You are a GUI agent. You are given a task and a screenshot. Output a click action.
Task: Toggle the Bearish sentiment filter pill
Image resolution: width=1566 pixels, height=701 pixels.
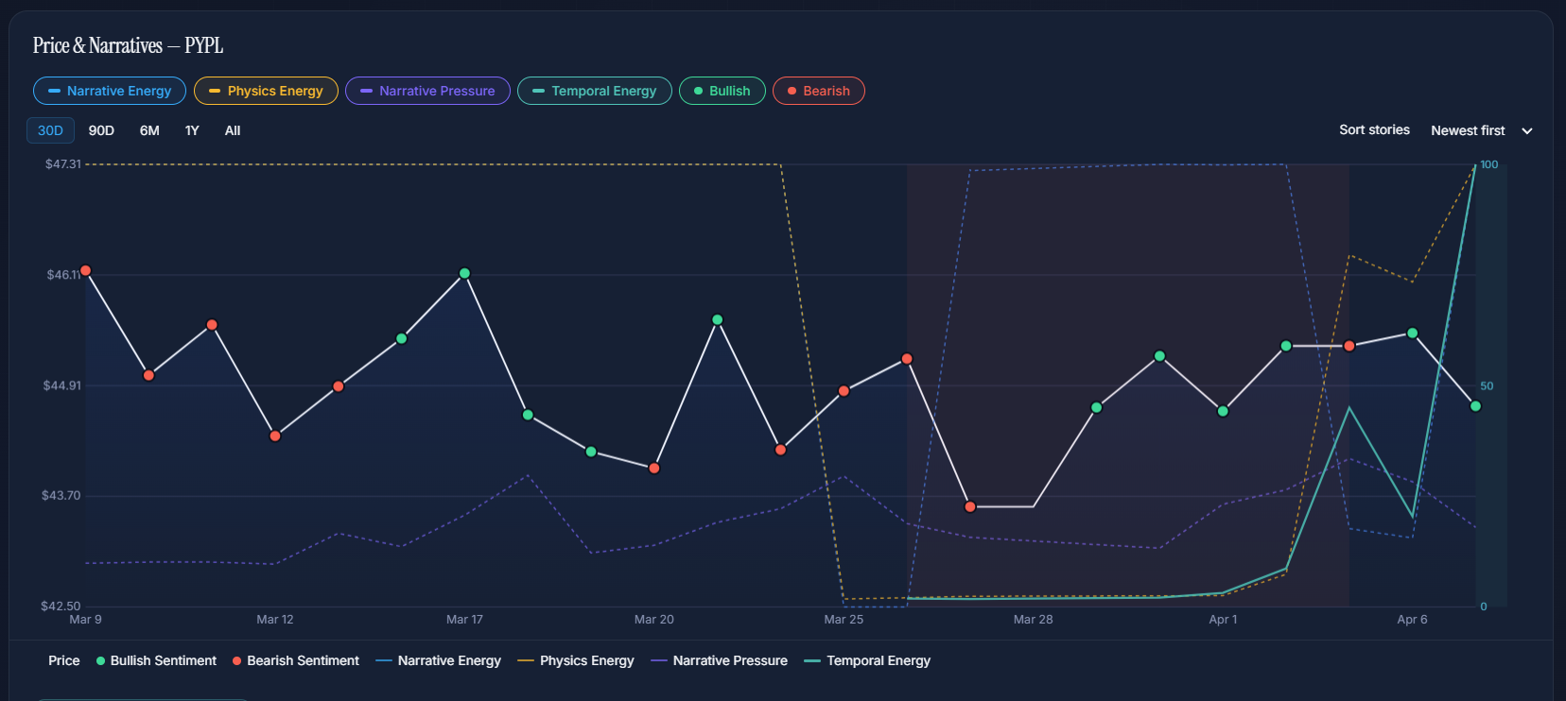click(818, 91)
